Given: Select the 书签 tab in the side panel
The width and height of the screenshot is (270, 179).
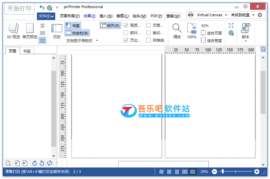Looking at the screenshot, I should (x=27, y=51).
